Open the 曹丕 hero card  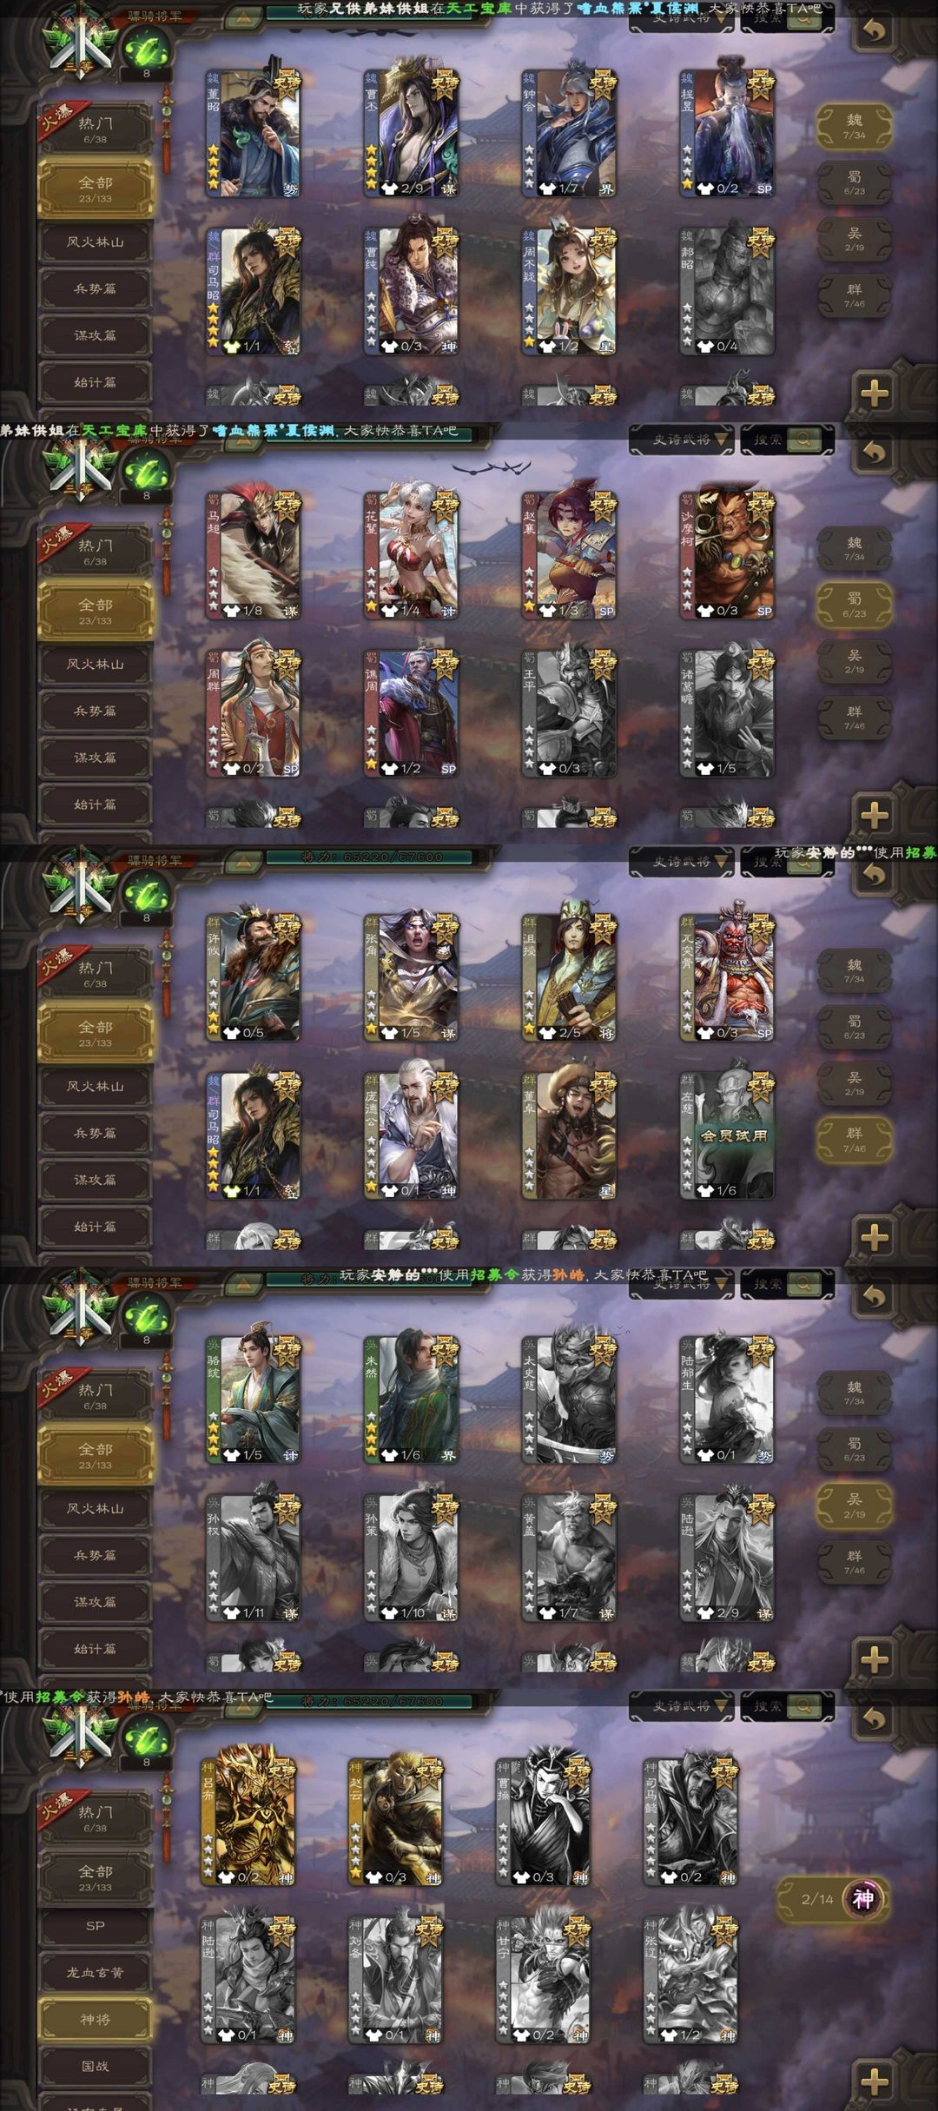[411, 133]
